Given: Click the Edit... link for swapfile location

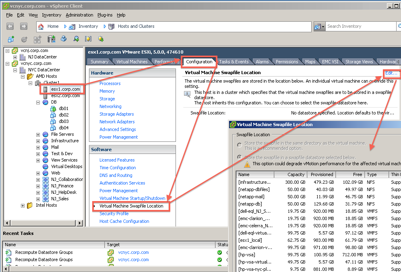Looking at the screenshot, I should [x=391, y=73].
